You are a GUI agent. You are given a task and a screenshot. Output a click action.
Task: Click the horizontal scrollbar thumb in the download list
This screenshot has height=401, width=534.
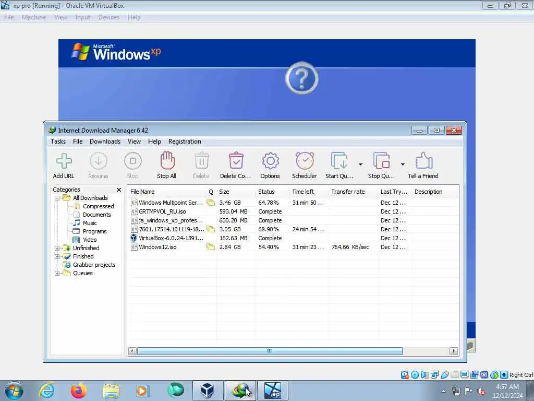point(270,351)
